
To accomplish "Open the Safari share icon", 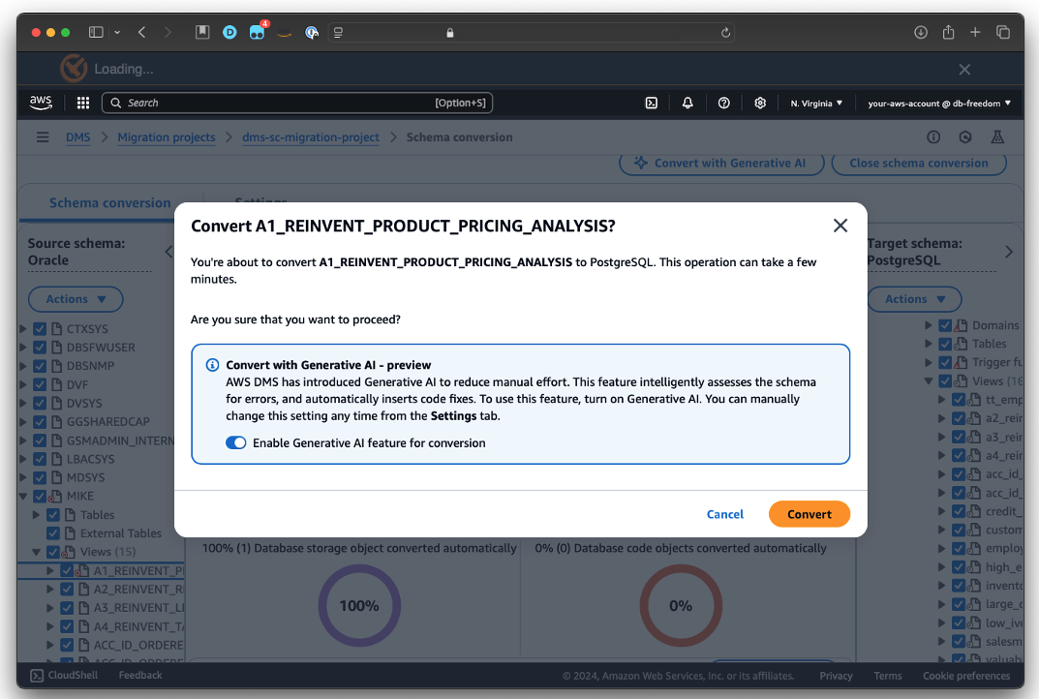I will (x=948, y=32).
